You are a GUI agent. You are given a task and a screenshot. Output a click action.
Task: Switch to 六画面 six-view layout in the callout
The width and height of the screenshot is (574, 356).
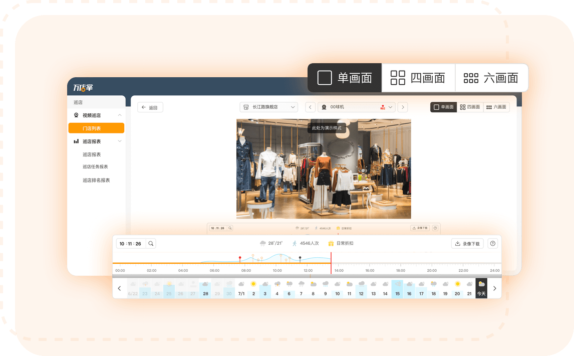(491, 78)
